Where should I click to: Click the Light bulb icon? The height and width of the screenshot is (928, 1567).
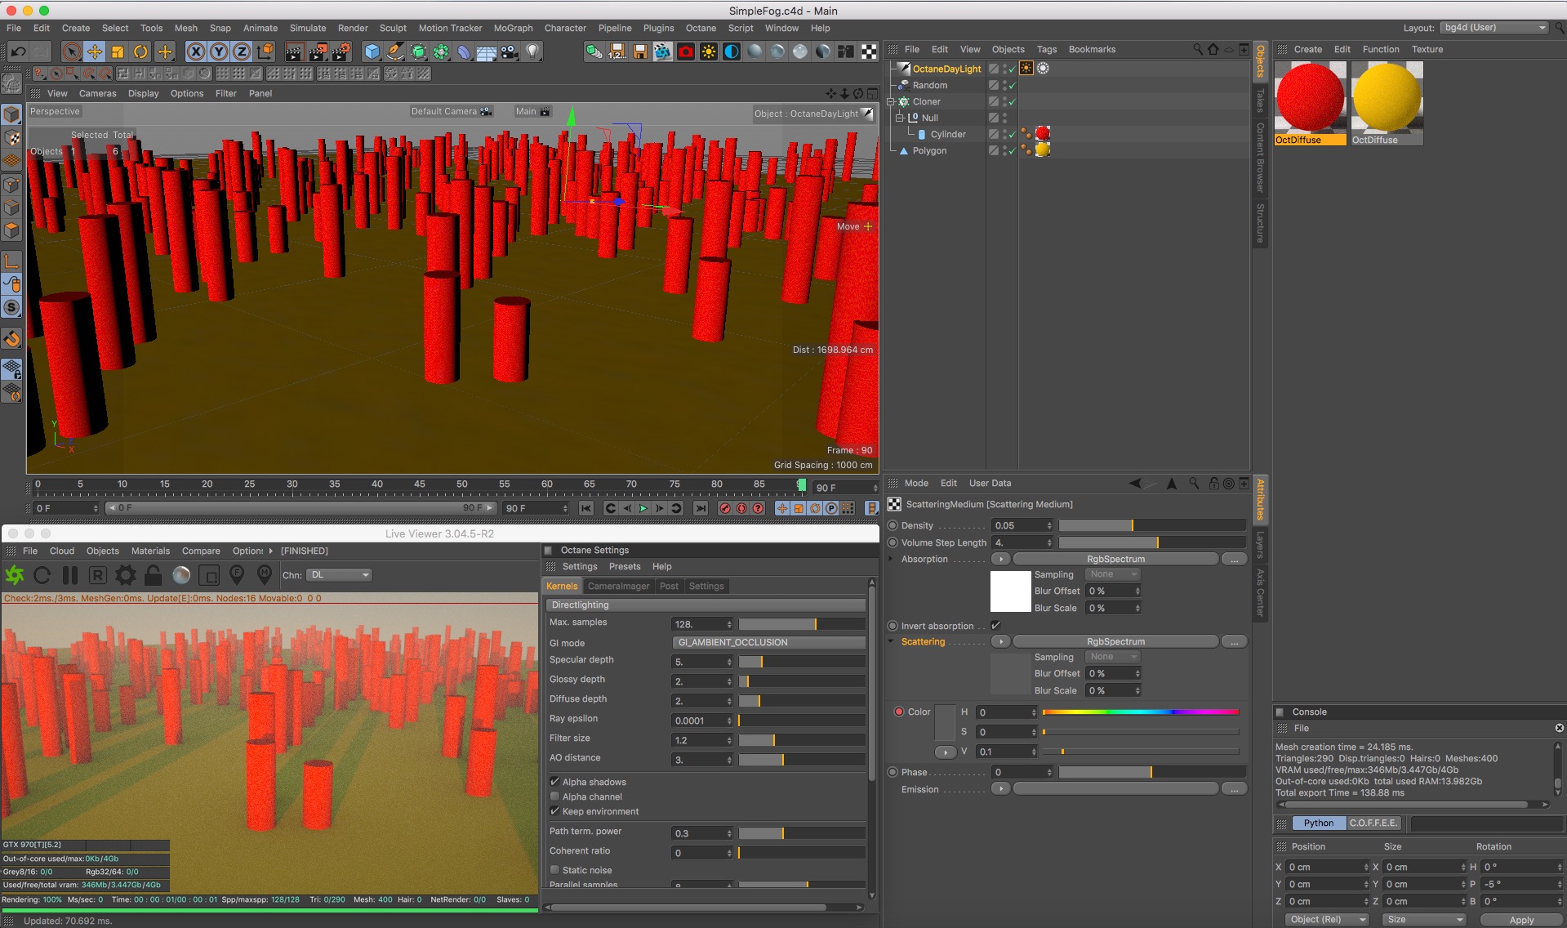pos(532,52)
